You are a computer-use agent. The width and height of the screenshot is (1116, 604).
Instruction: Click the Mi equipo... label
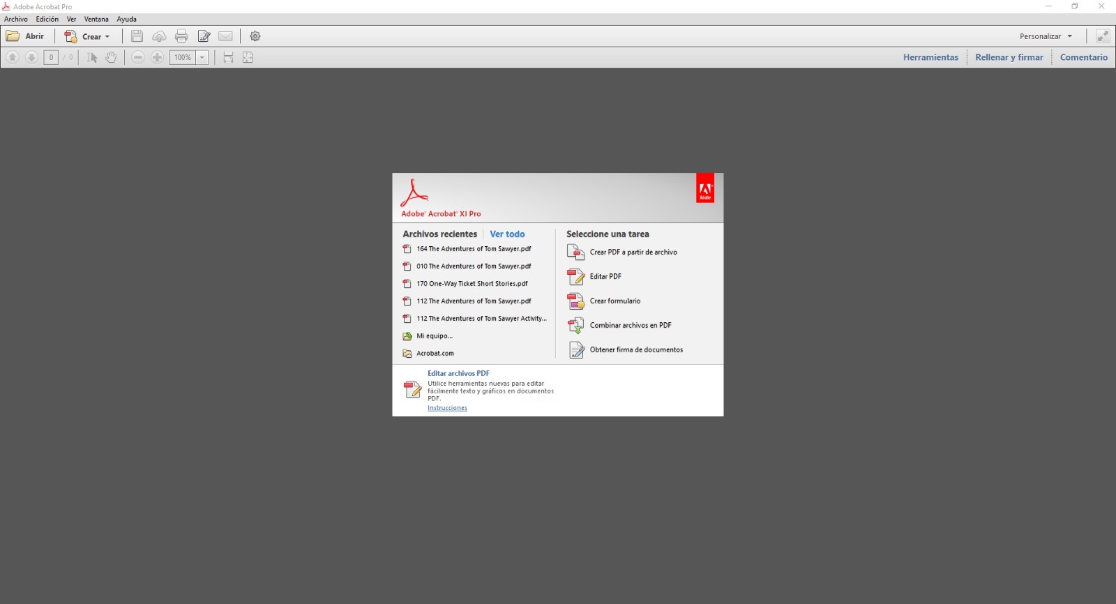(435, 336)
